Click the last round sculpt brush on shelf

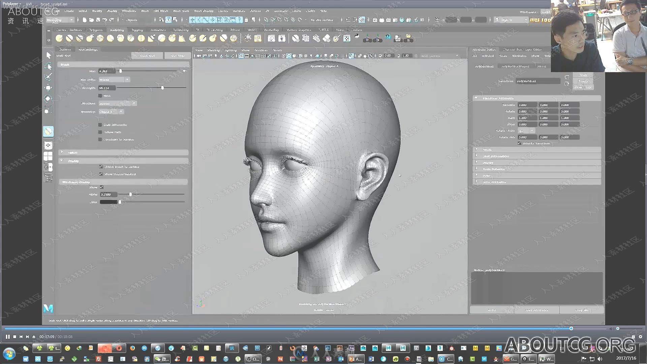234,38
